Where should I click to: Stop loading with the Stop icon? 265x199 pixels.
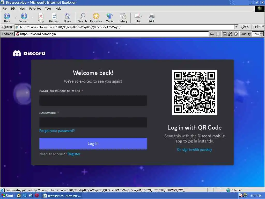[41, 16]
